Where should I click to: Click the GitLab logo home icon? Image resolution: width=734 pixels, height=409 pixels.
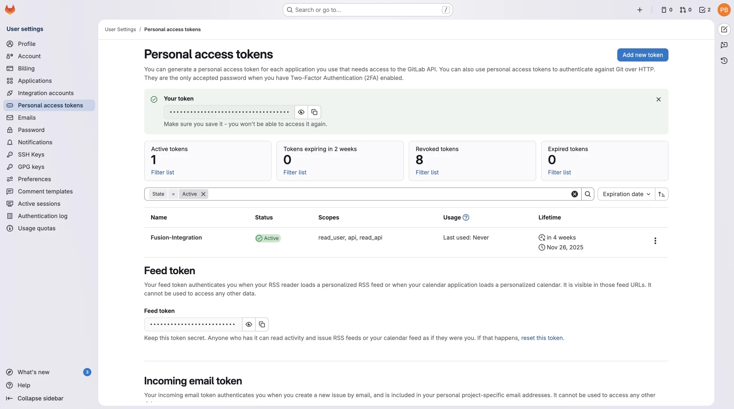[10, 10]
